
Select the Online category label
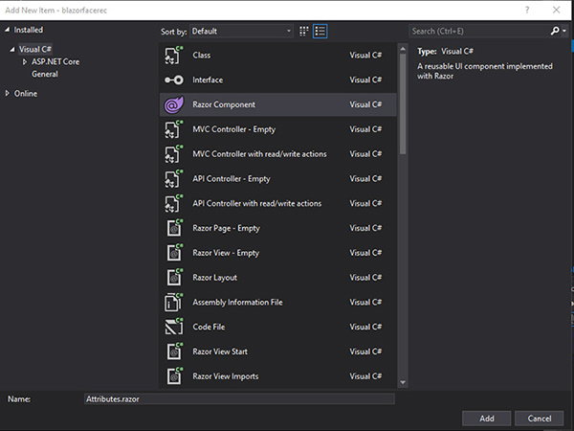(26, 94)
